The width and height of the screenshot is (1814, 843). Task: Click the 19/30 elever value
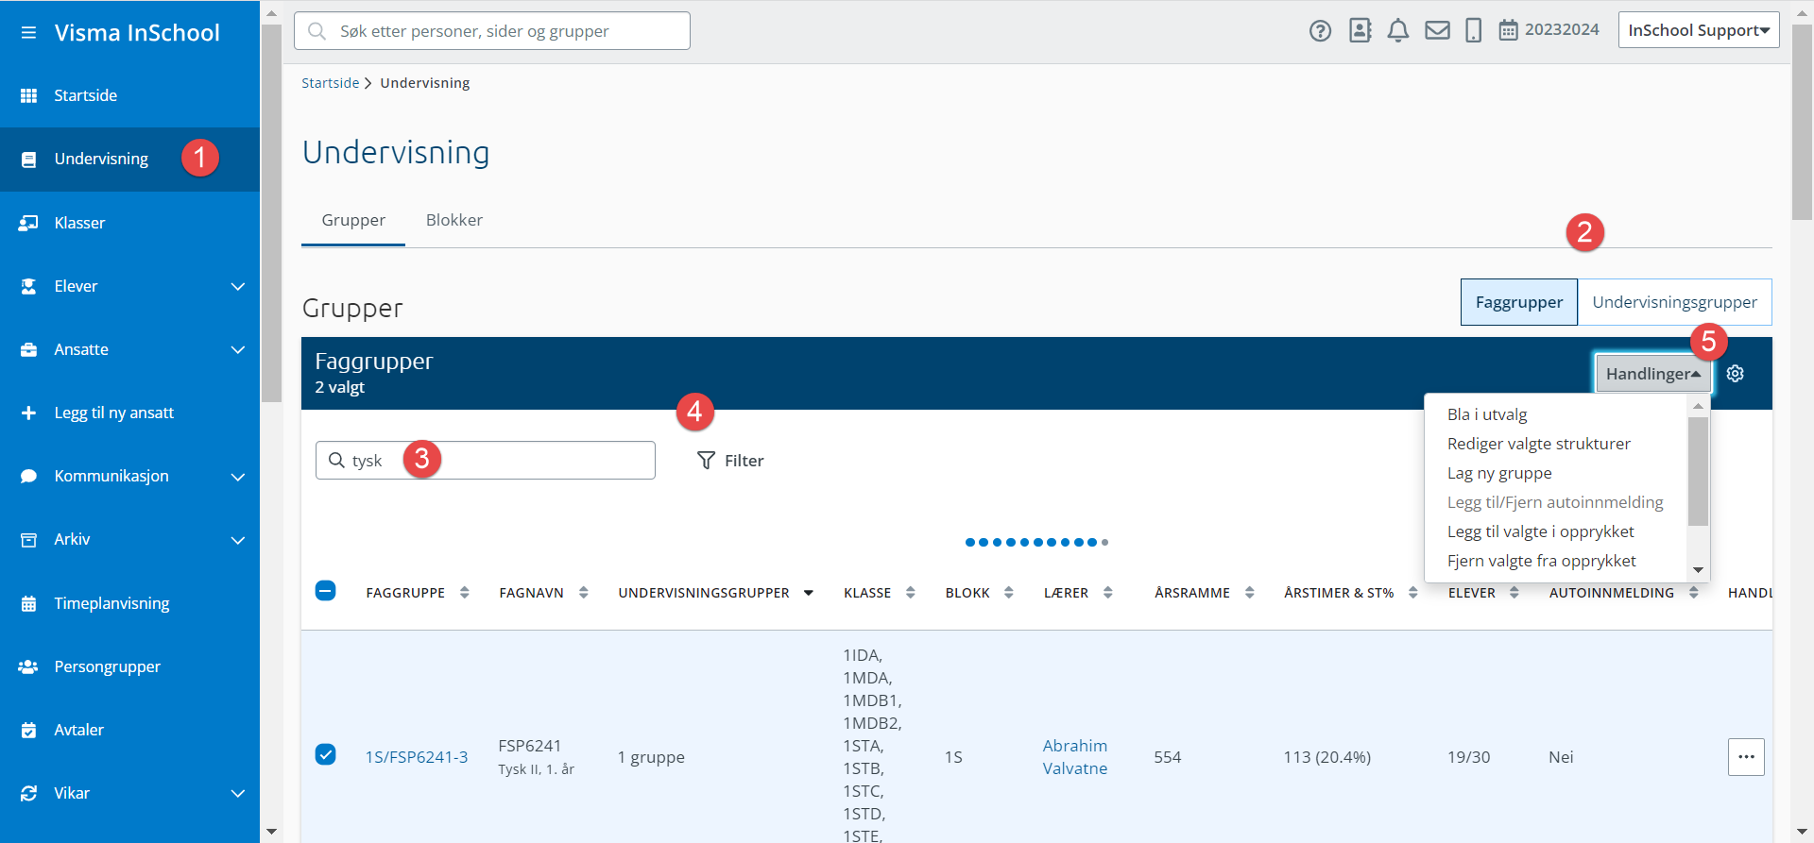[x=1468, y=757]
